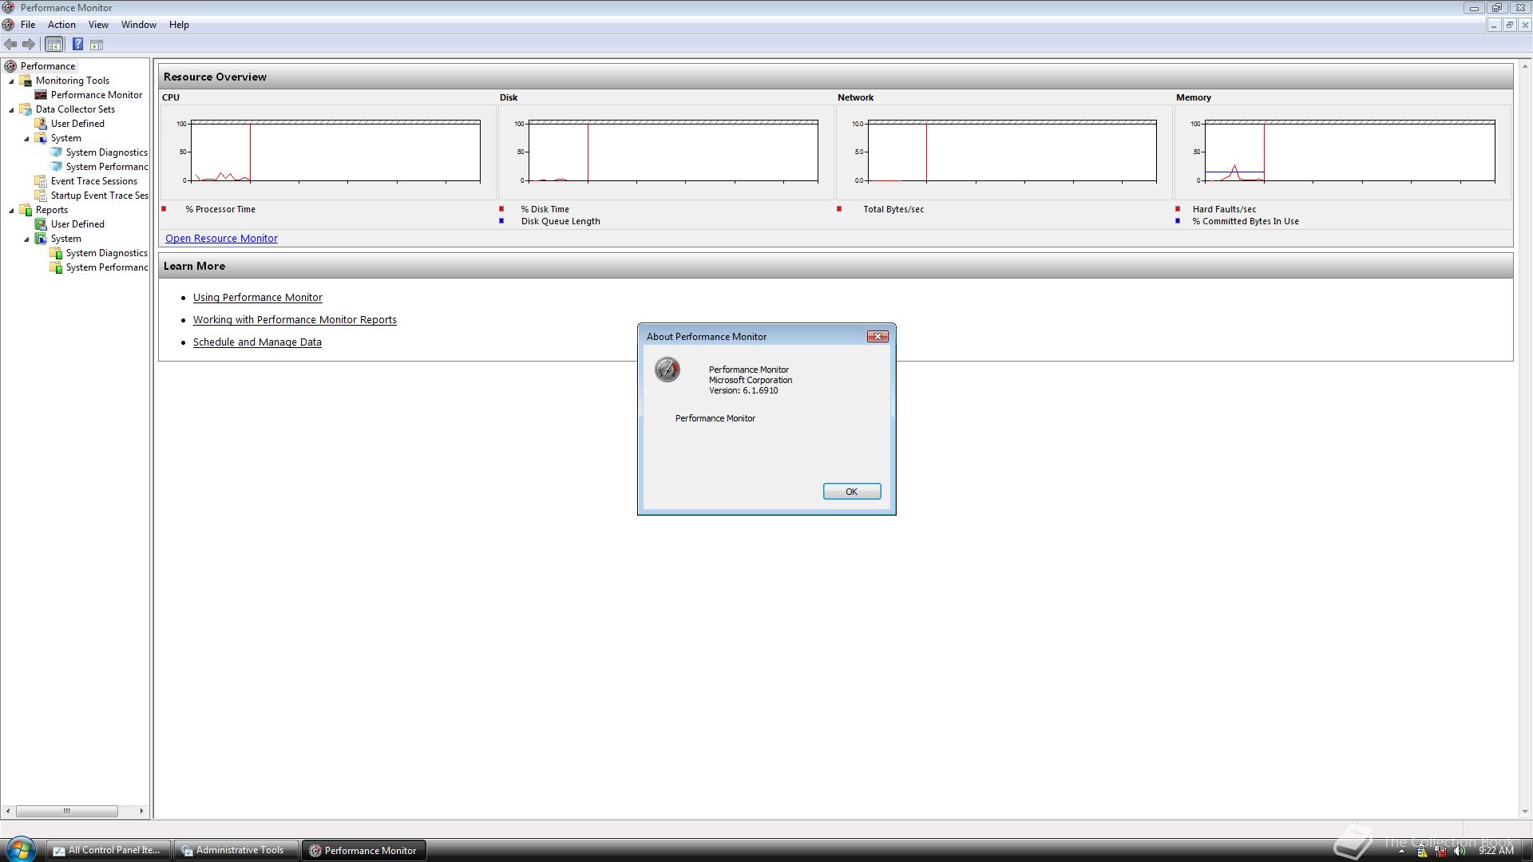Open the Action menu

point(61,25)
